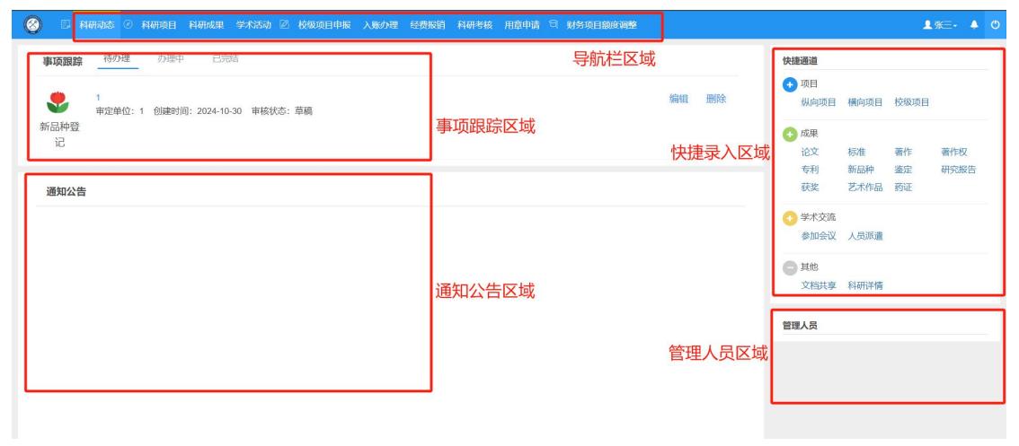Image resolution: width=1019 pixels, height=446 pixels.
Task: Open the 经费报销 navigation menu
Action: (x=427, y=24)
